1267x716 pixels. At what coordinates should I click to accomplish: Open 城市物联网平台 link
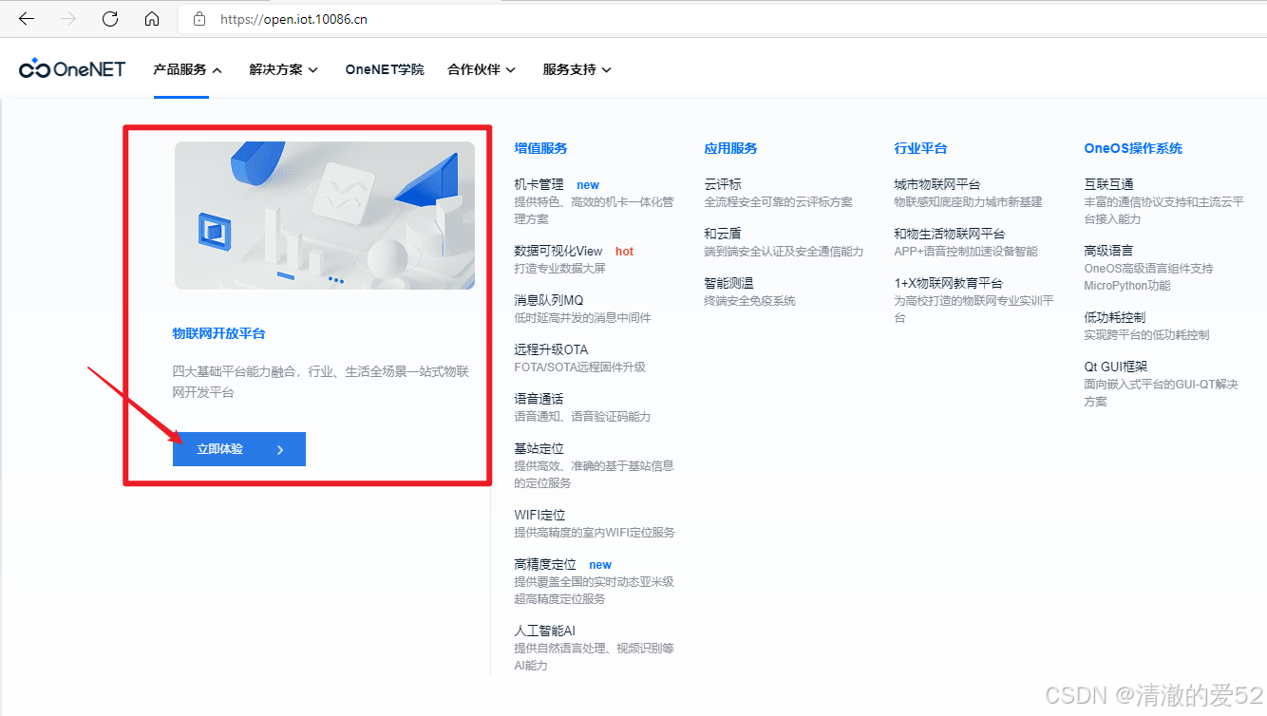click(936, 184)
